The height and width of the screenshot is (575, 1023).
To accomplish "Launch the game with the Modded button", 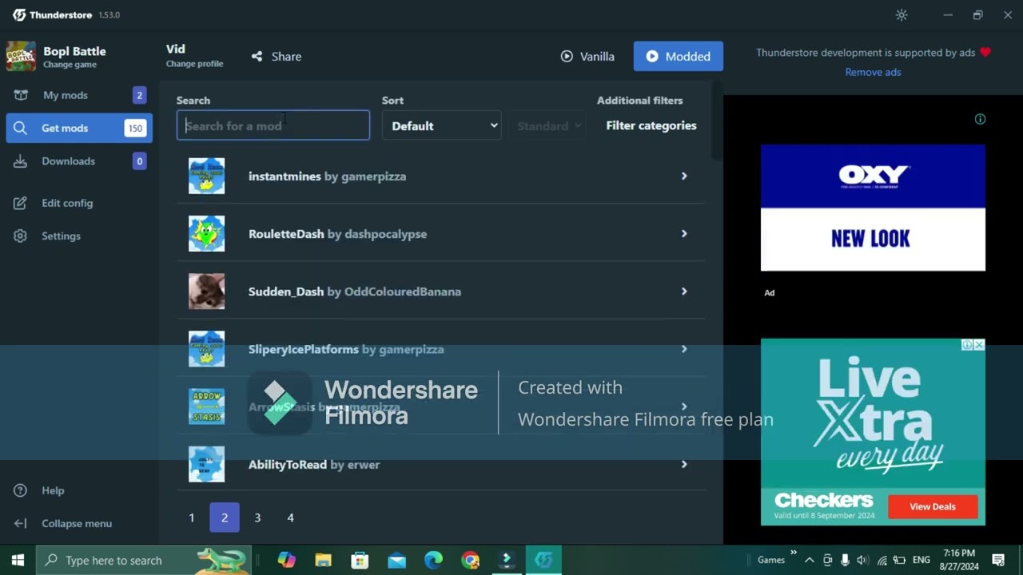I will [679, 57].
